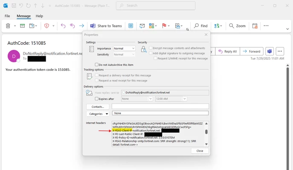The height and width of the screenshot is (170, 293).
Task: Click Internet headers scroll up arrow
Action: coord(206,124)
